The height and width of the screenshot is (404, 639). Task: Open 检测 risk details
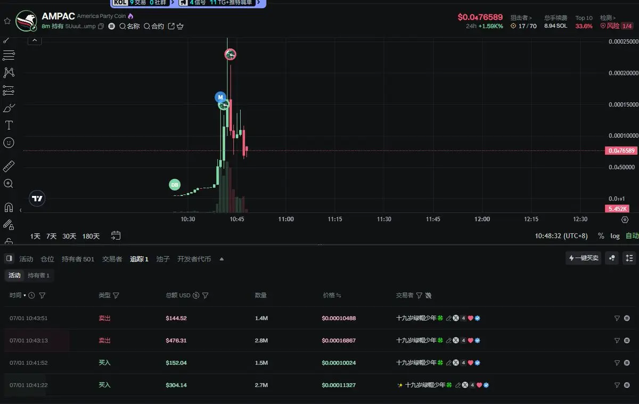pyautogui.click(x=608, y=18)
